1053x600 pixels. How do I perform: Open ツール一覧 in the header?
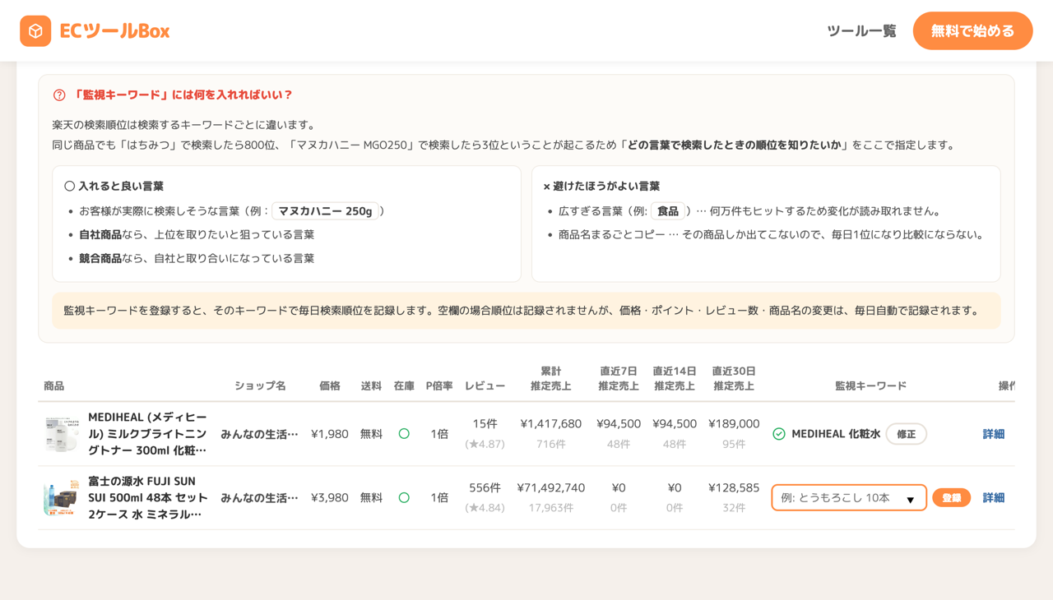pos(861,31)
